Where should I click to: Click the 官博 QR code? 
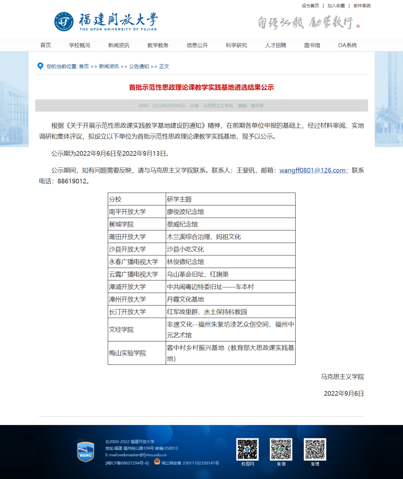tap(315, 450)
